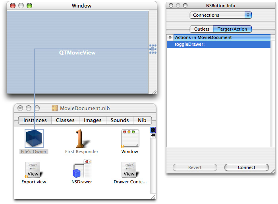The image size is (278, 204).
Task: Select the NSDrawer instance icon
Action: pos(82,169)
